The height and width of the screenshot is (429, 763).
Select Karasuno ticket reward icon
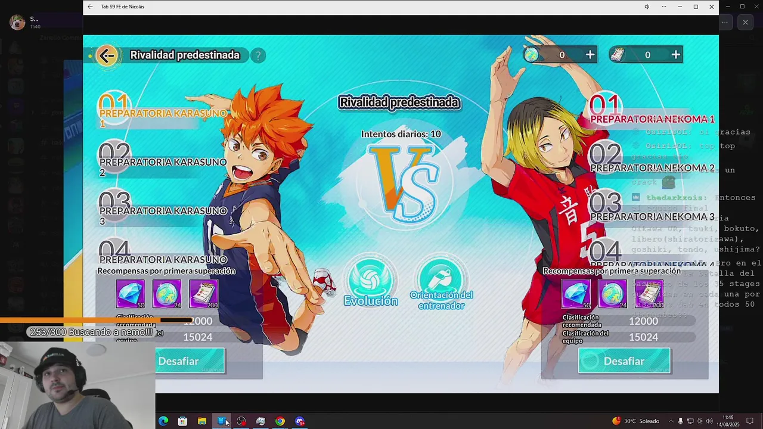[204, 294]
